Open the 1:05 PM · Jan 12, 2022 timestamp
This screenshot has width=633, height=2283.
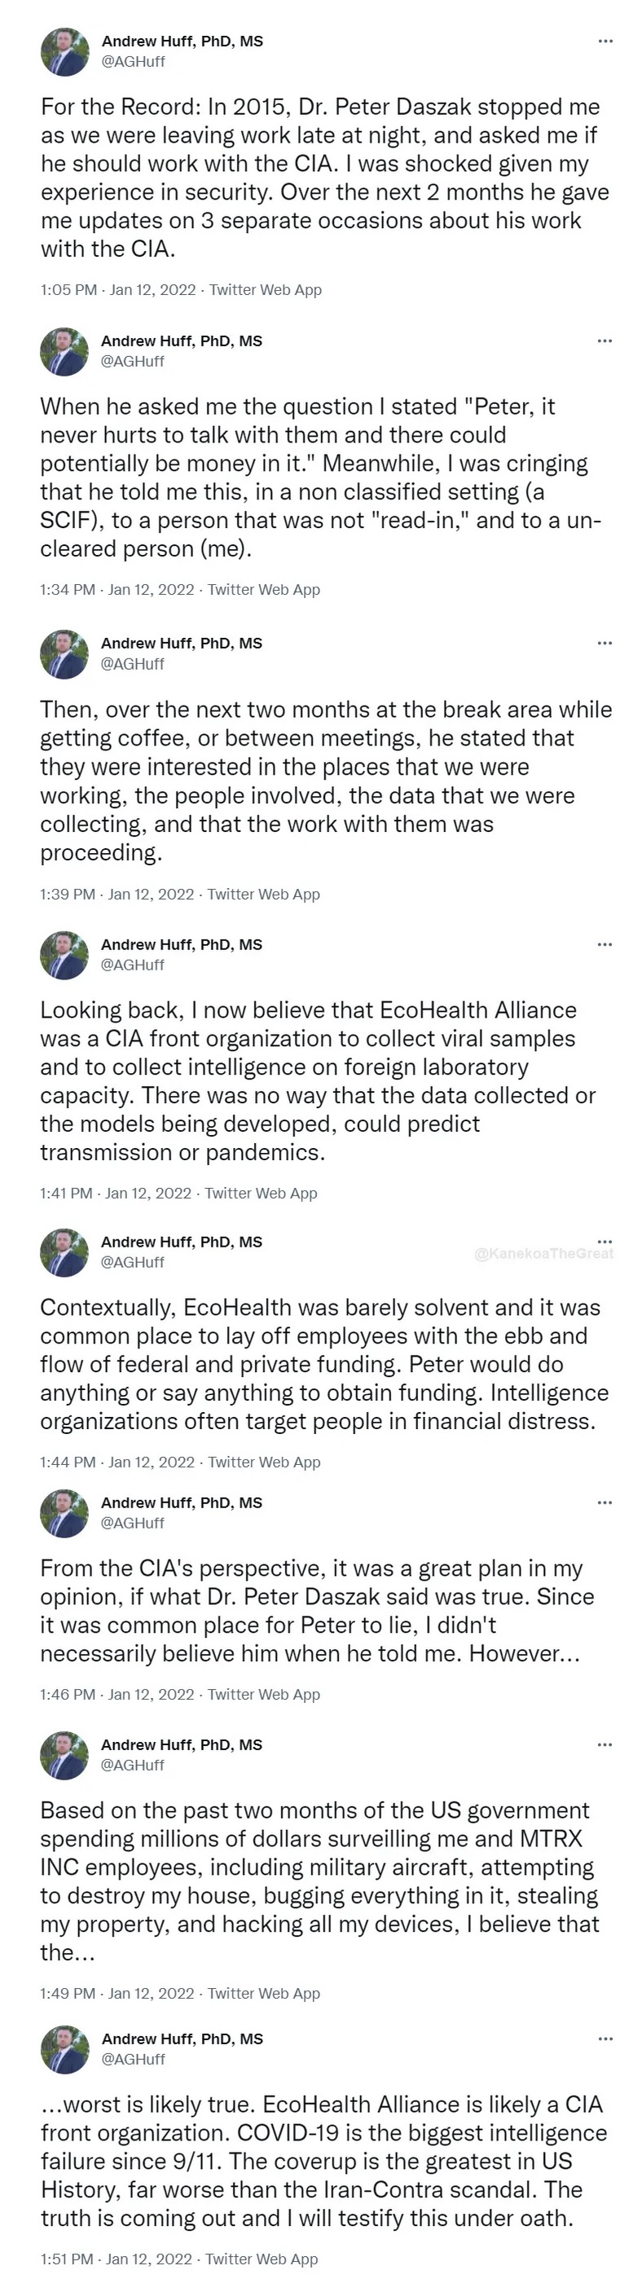point(119,290)
